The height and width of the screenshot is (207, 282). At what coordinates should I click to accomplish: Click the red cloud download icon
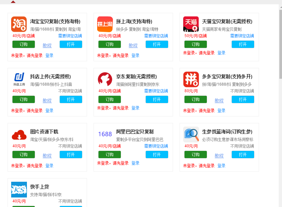[19, 134]
